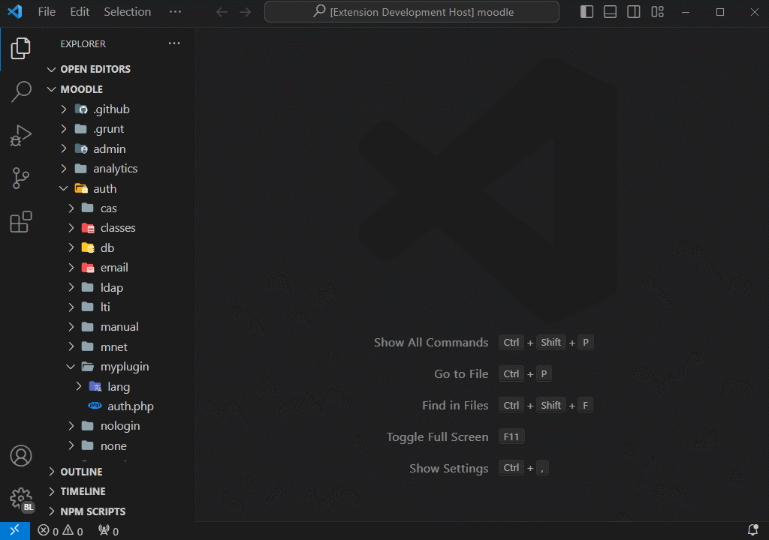769x540 pixels.
Task: Go back with the left arrow
Action: tap(222, 12)
